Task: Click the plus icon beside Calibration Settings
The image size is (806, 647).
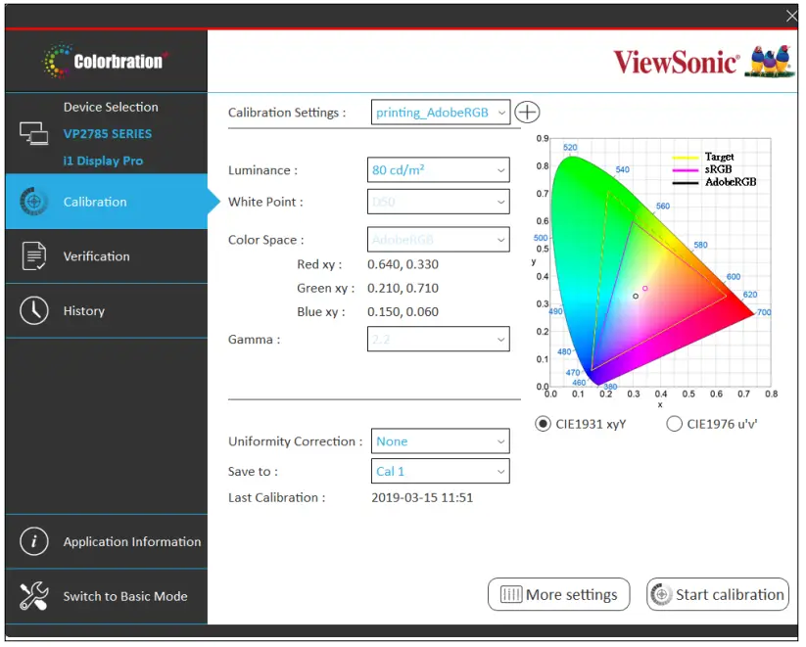Action: (527, 112)
